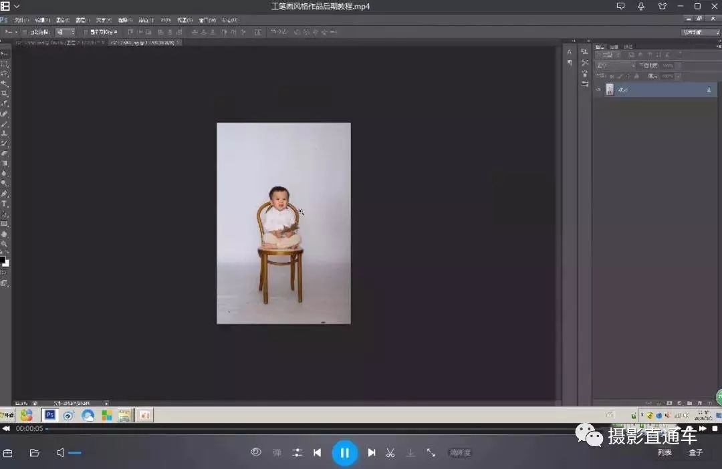This screenshot has height=469, width=722.
Task: Open the Character panel 'A' icon
Action: click(570, 51)
